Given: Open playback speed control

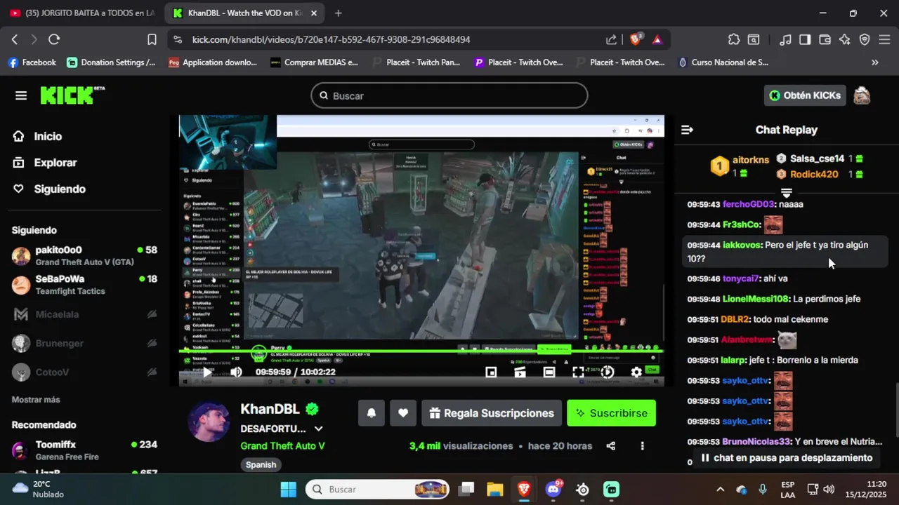Looking at the screenshot, I should [608, 372].
